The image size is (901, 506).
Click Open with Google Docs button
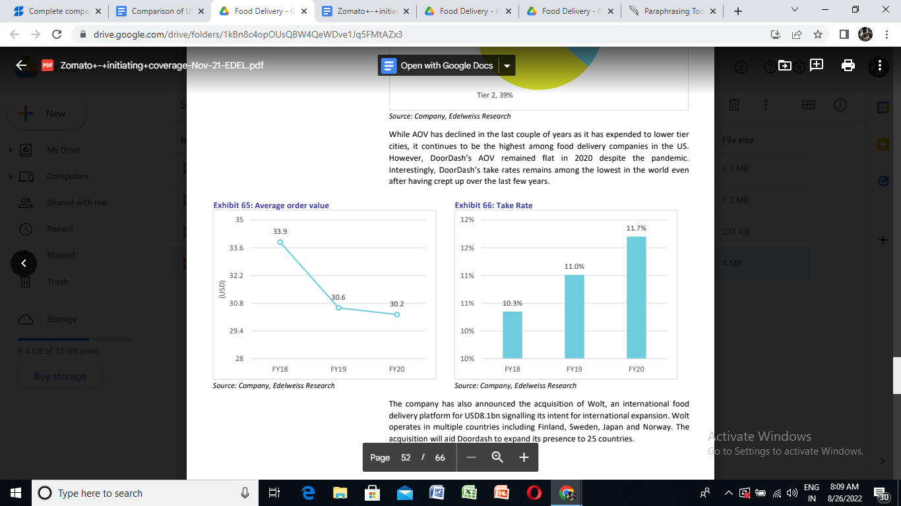[438, 65]
